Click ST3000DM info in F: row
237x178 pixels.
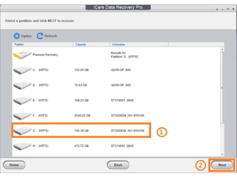tap(128, 115)
